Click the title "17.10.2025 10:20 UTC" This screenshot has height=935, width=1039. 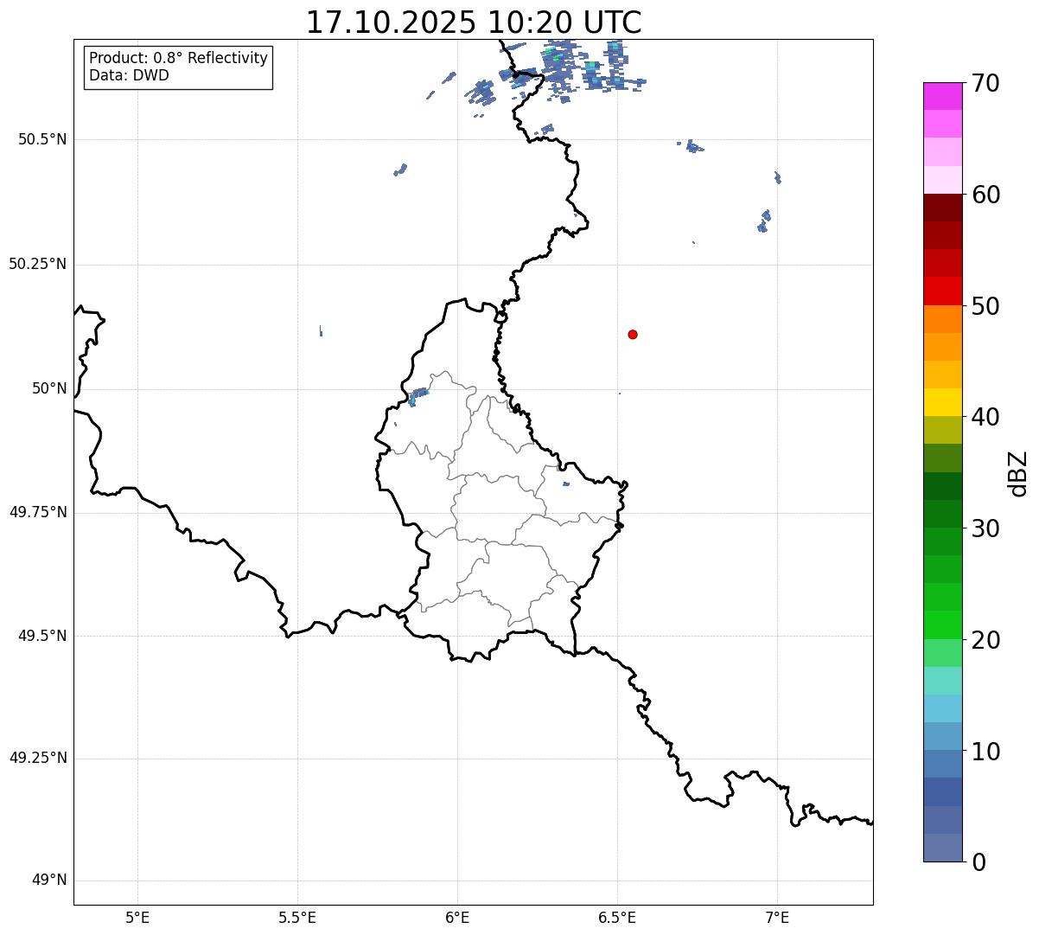(474, 22)
